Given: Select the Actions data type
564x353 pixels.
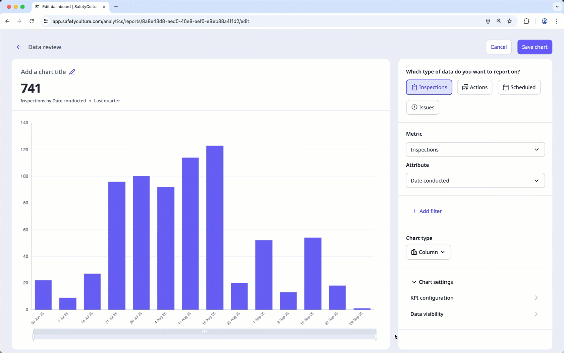Looking at the screenshot, I should point(474,87).
